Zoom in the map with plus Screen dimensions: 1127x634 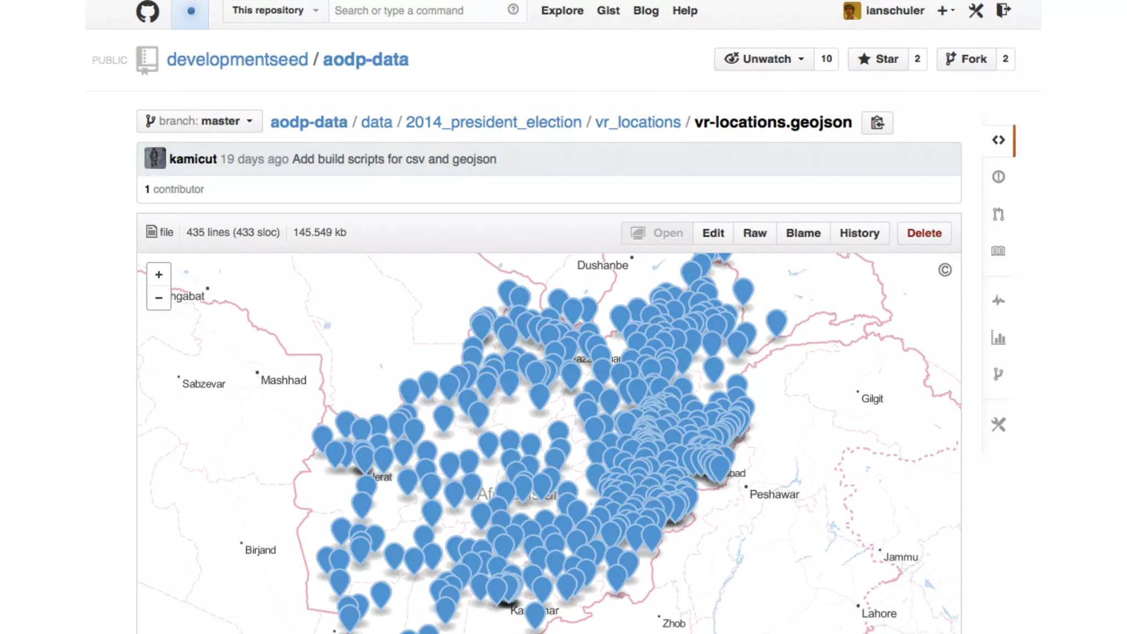click(x=158, y=275)
